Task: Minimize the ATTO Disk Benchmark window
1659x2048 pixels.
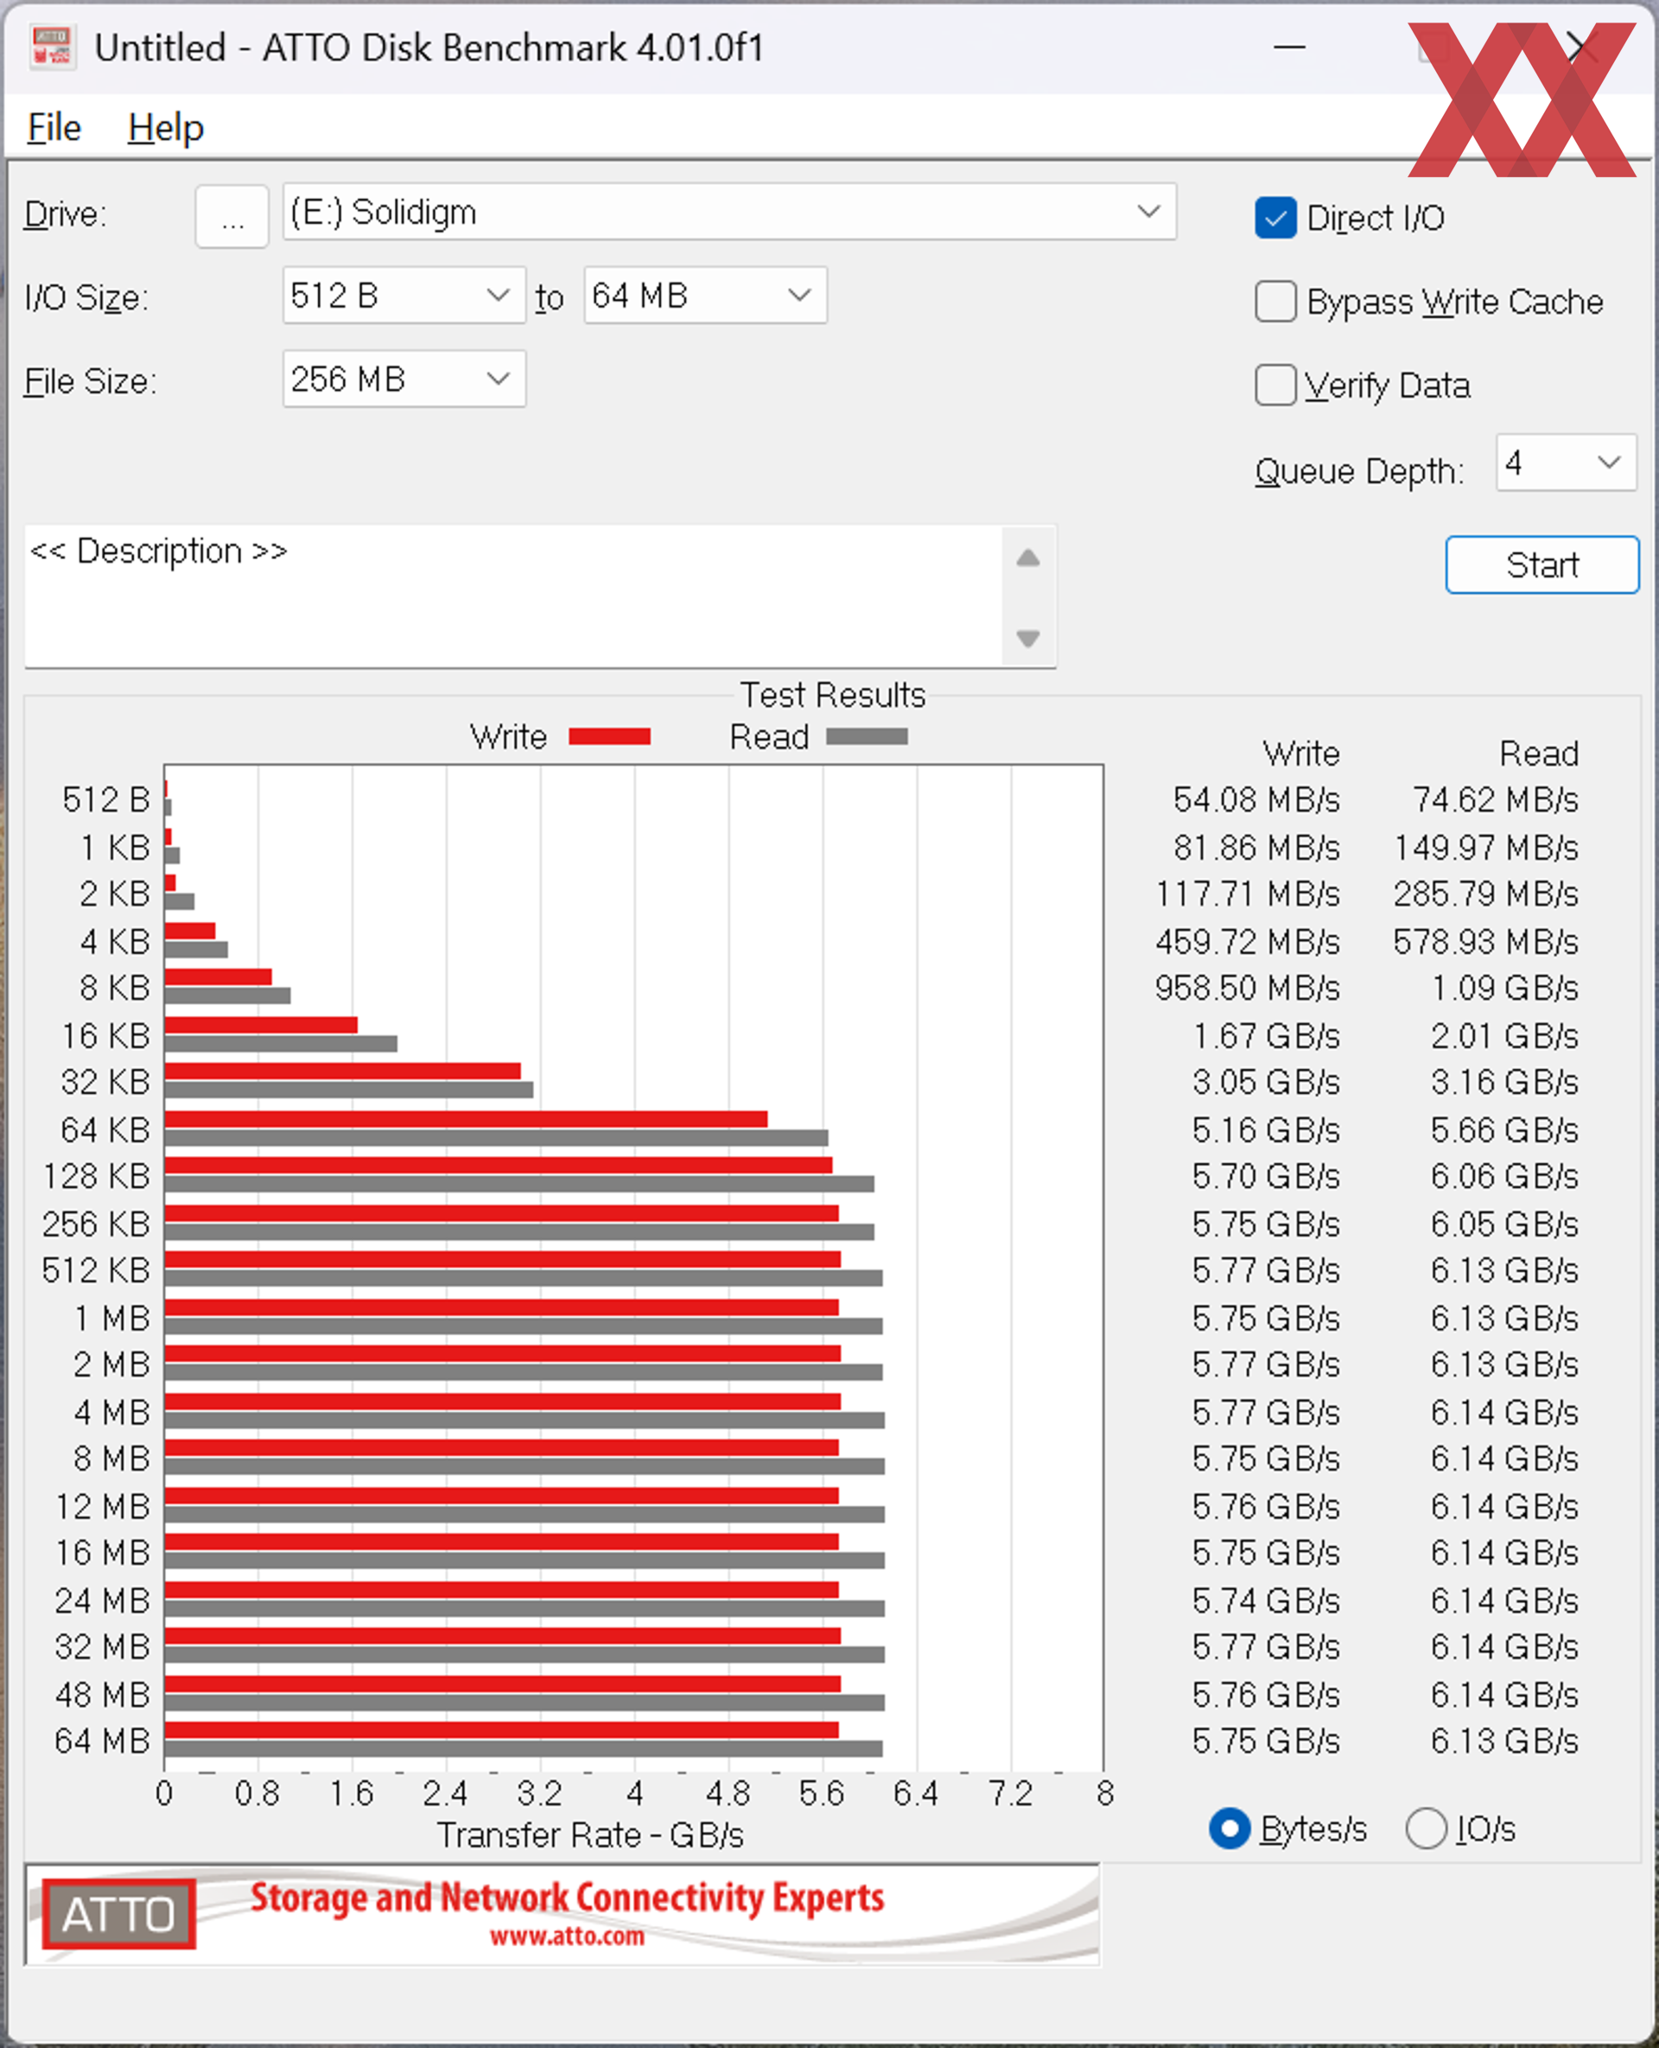Action: 1289,47
